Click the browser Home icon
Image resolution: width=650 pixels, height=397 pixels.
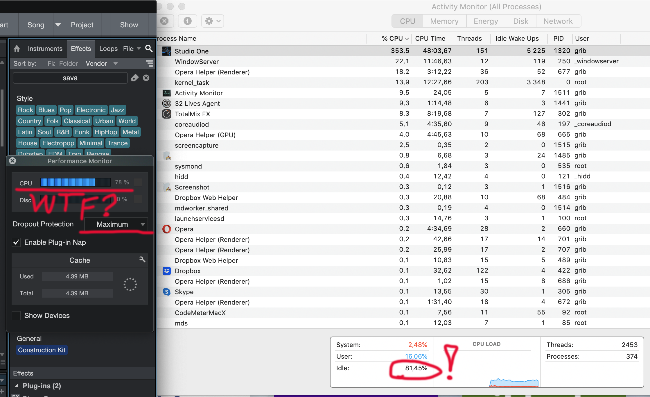pos(17,49)
